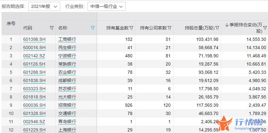Open the 工商银行 stock name link
268x133 pixels.
(67, 40)
